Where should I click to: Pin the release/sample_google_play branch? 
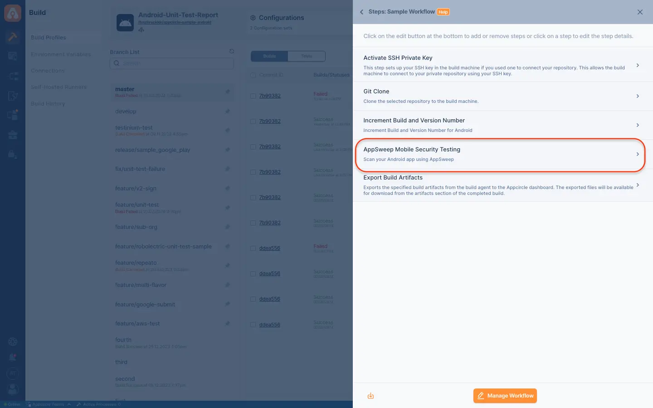click(x=228, y=150)
